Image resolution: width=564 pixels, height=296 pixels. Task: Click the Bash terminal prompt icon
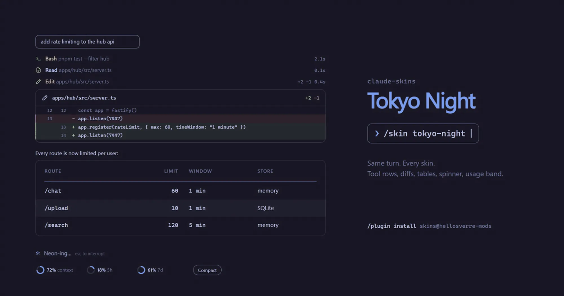[x=38, y=59]
